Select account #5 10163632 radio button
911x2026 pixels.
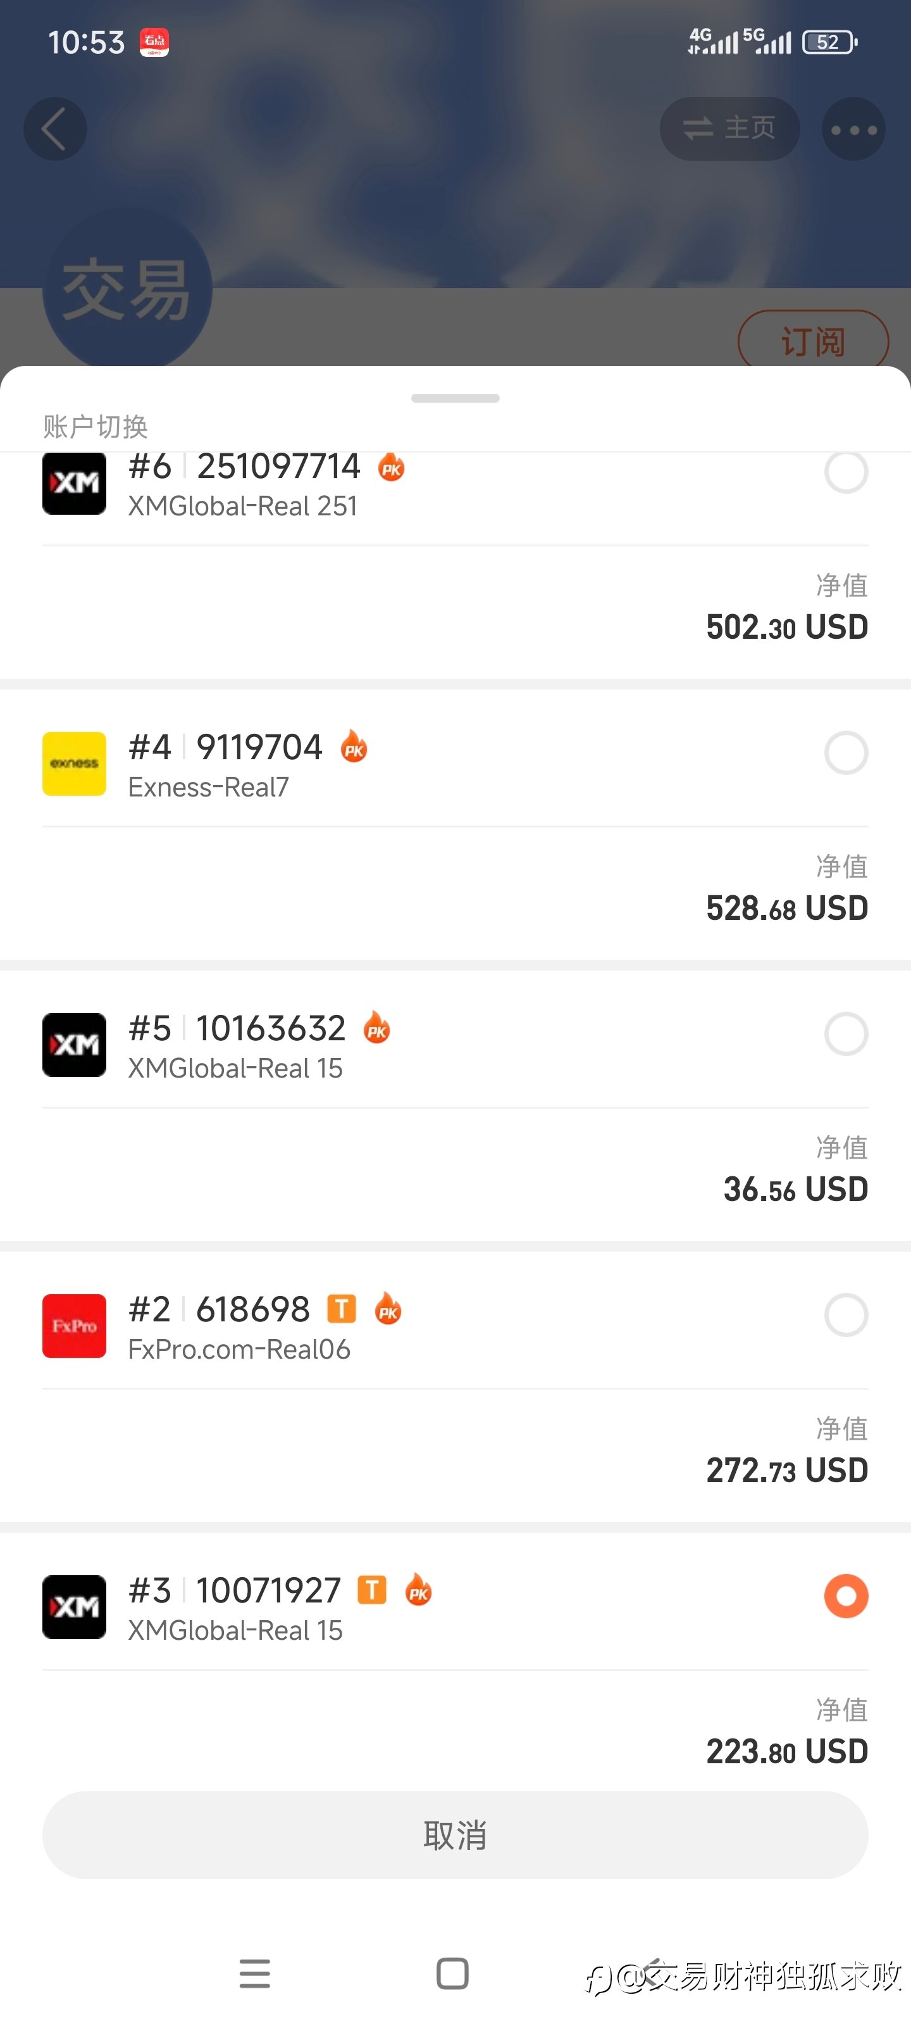point(846,1033)
